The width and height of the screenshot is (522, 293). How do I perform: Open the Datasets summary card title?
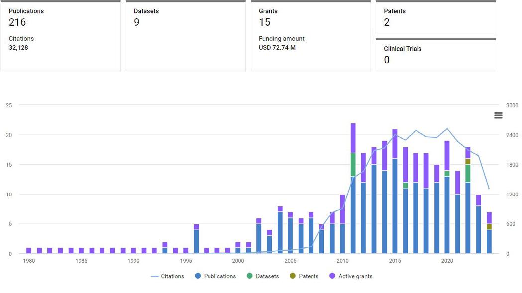(x=146, y=11)
